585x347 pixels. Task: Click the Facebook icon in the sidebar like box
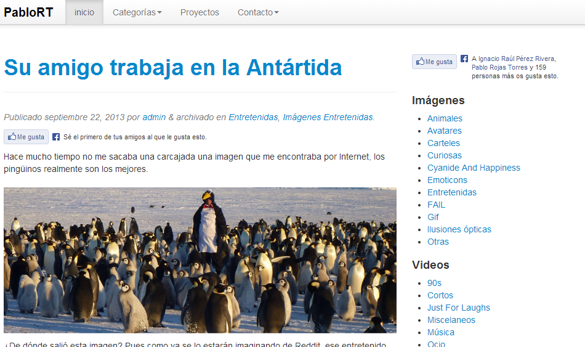pos(464,59)
